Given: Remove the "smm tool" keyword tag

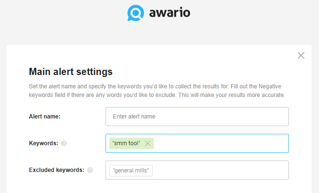Looking at the screenshot, I should click(148, 143).
